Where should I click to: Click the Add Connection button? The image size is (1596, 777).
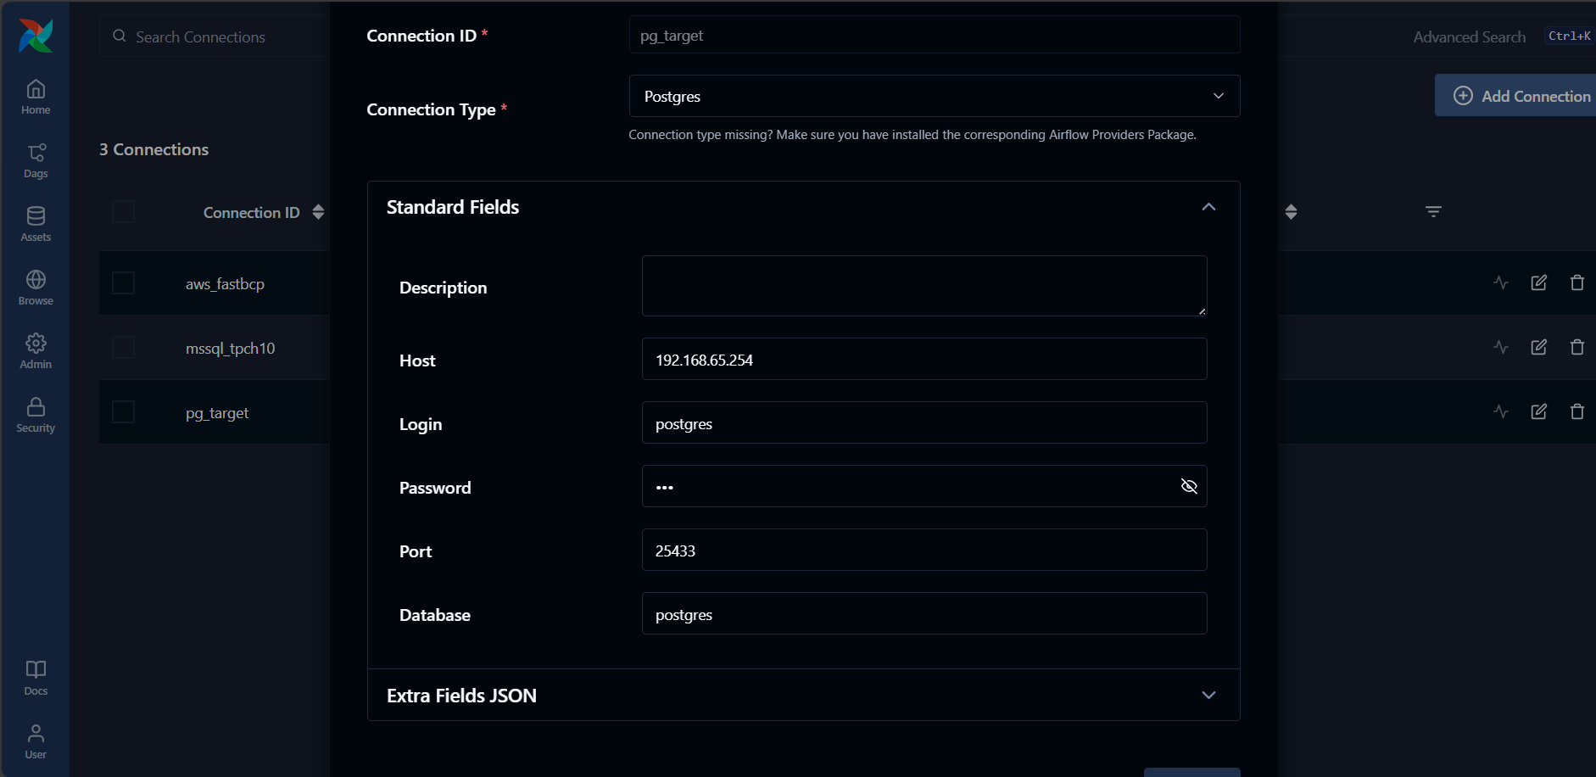(x=1521, y=96)
